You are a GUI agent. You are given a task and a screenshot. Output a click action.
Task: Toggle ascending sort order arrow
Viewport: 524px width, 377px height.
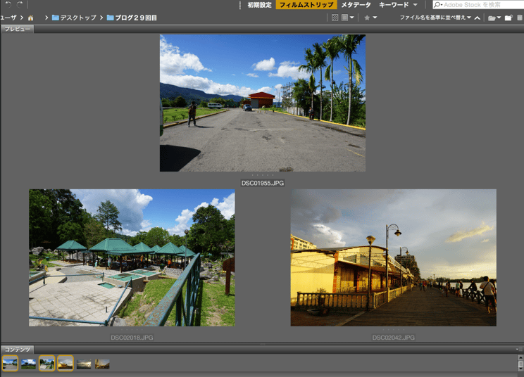pos(478,18)
